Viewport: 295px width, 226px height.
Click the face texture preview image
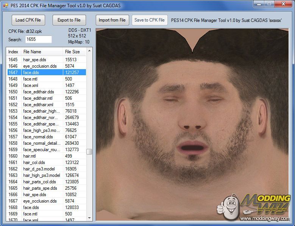click(x=192, y=125)
